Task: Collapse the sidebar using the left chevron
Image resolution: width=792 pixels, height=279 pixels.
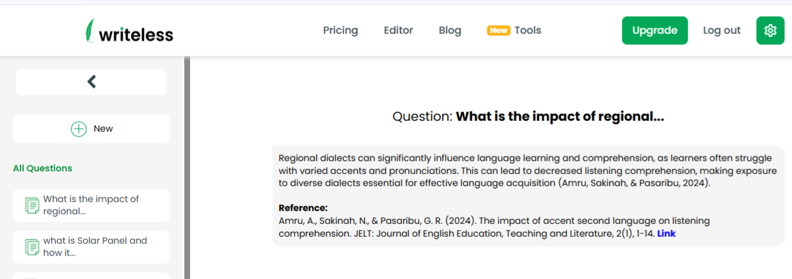Action: click(91, 81)
